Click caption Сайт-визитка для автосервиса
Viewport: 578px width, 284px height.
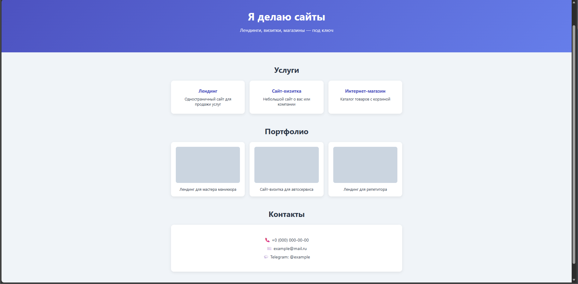(x=287, y=190)
